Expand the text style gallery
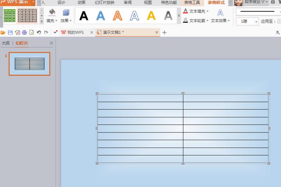The width and height of the screenshot is (281, 187). (179, 16)
